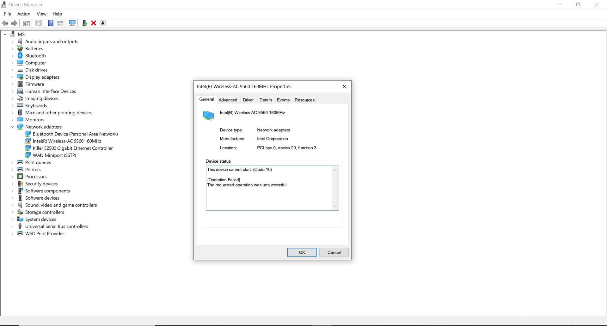The height and width of the screenshot is (326, 607).
Task: Toggle Show/Hide Action Pane toolbar icon
Action: pyautogui.click(x=60, y=23)
